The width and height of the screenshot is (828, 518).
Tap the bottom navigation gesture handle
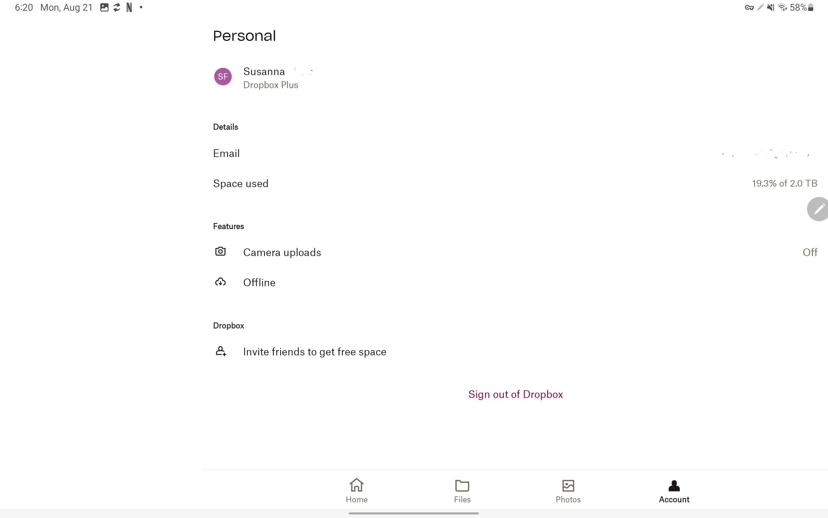[x=413, y=513]
